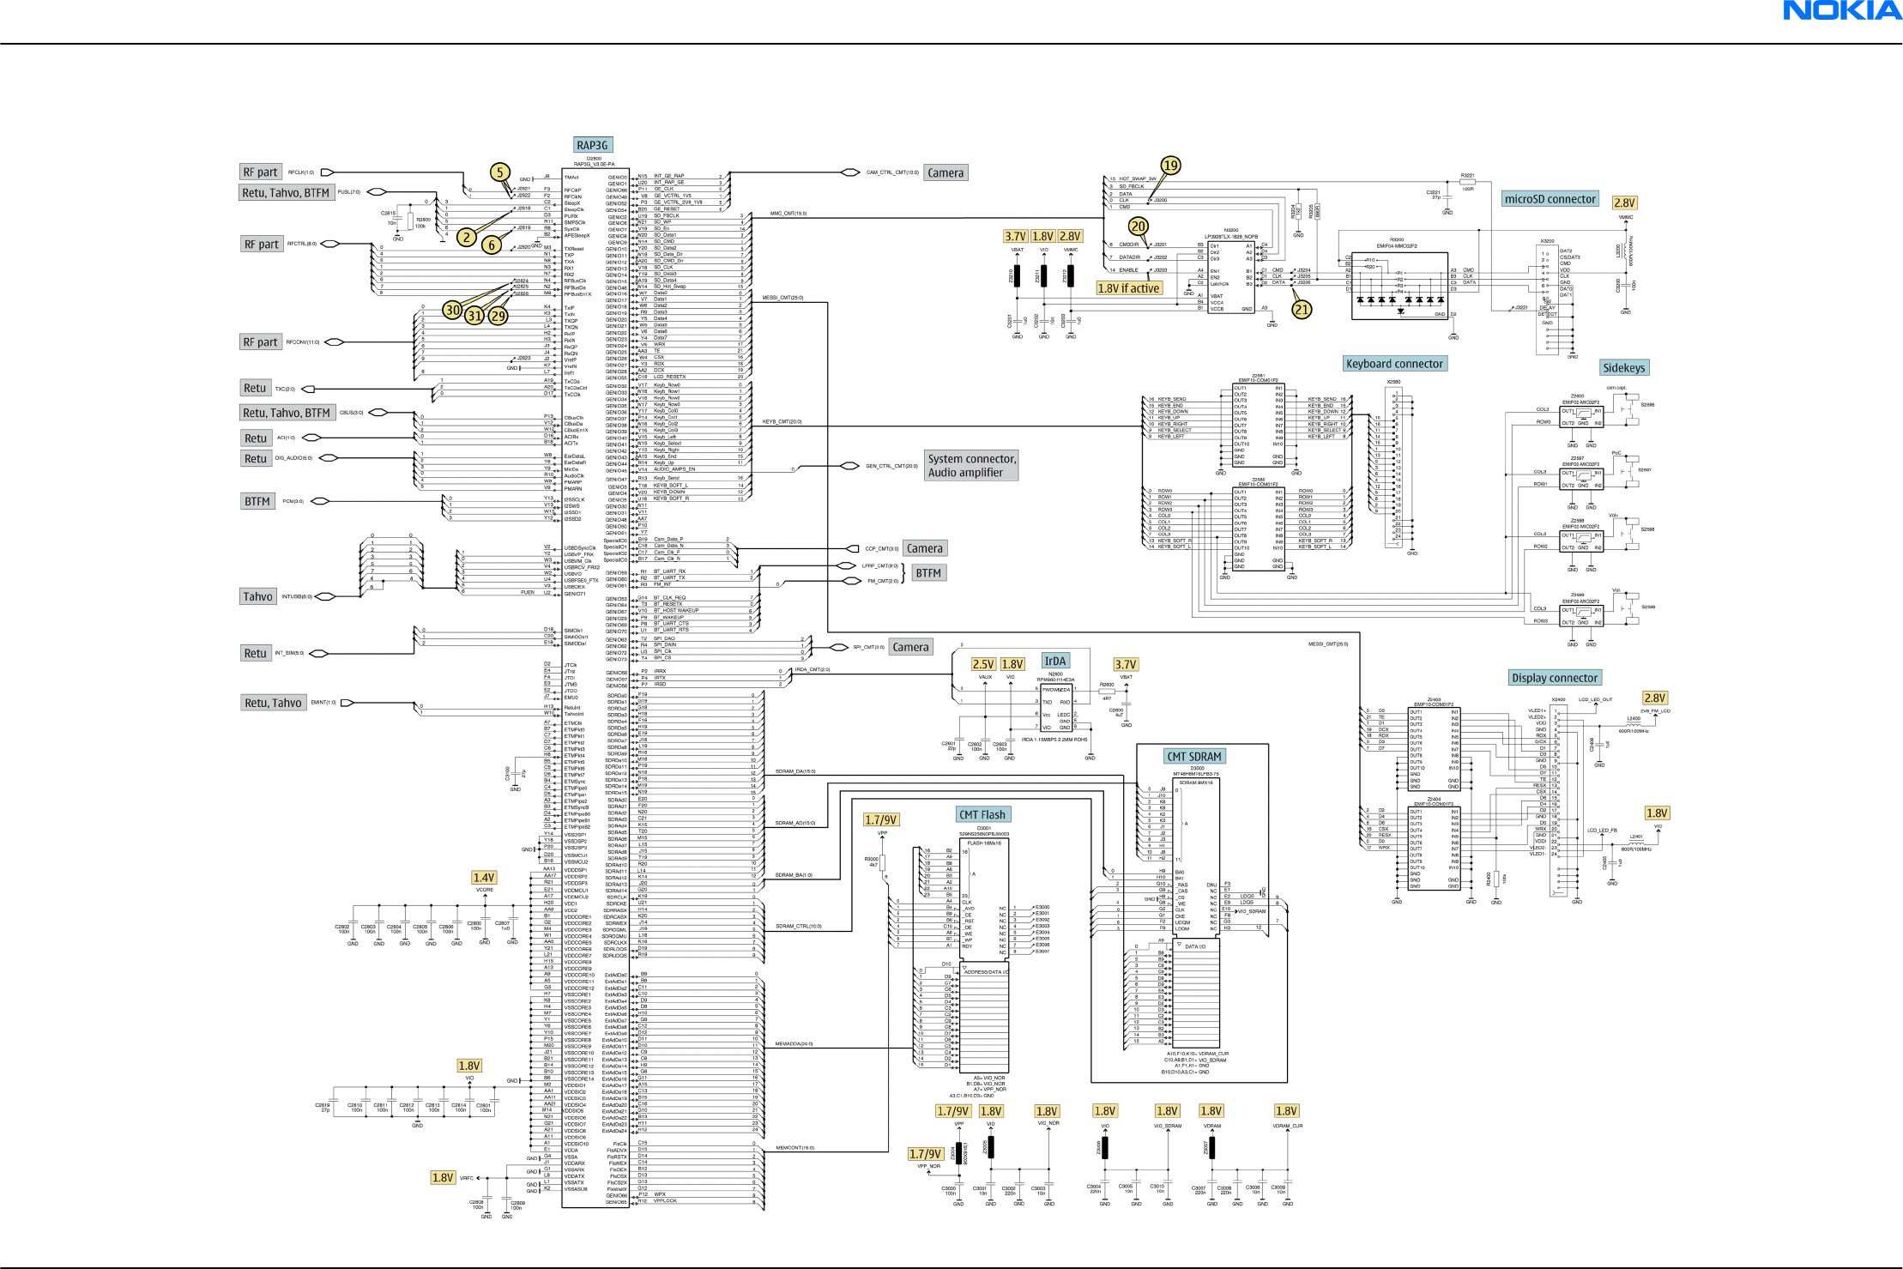Viewport: 1903px width, 1269px height.
Task: Click test point marker 5
Action: click(500, 172)
